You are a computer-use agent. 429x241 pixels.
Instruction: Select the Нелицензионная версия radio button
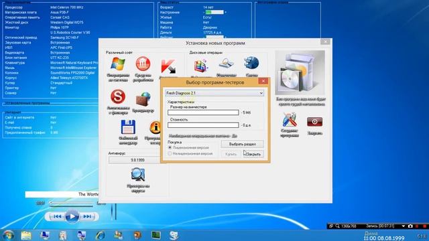pos(170,153)
